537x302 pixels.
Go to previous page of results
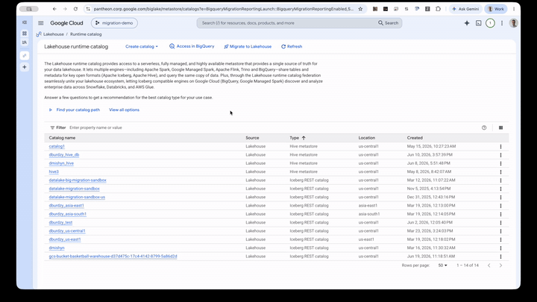point(489,265)
